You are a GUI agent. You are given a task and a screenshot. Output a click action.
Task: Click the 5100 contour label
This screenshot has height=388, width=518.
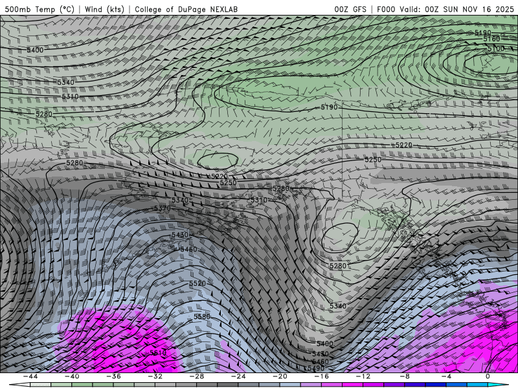tap(496, 48)
